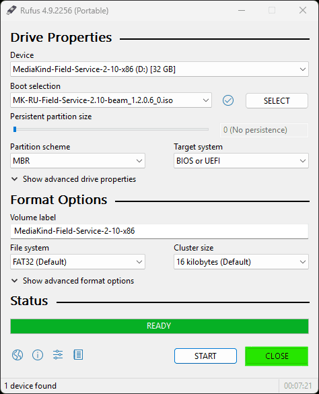Open the Target system dropdown
Image resolution: width=319 pixels, height=394 pixels.
pos(241,160)
